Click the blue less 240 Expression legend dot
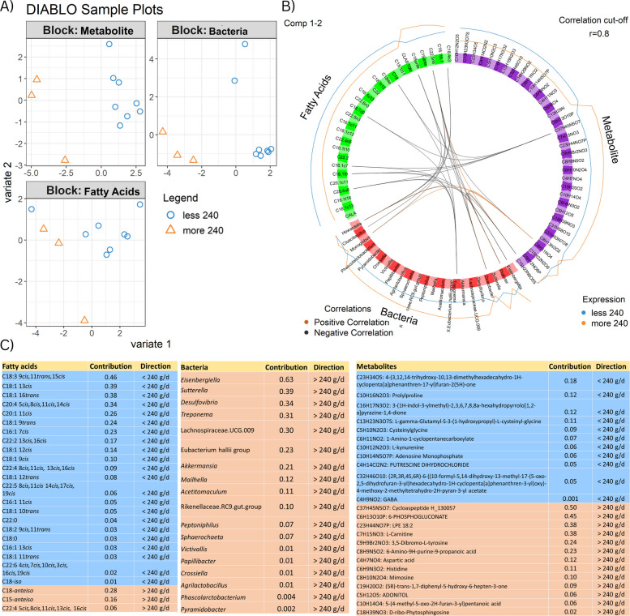 click(x=584, y=313)
